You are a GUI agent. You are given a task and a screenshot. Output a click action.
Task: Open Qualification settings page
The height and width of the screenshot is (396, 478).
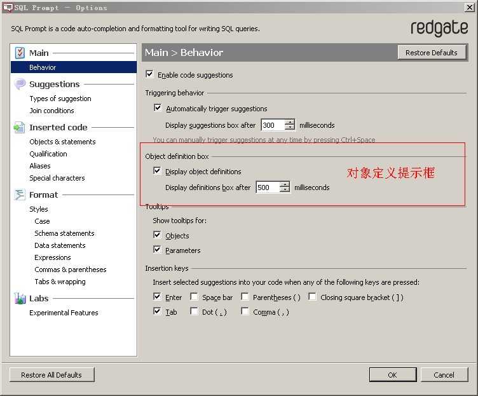click(x=48, y=154)
